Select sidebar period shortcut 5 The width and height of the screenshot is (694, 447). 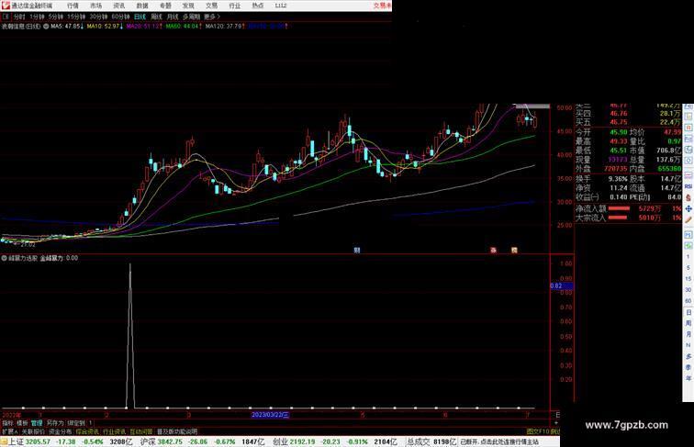[x=688, y=268]
